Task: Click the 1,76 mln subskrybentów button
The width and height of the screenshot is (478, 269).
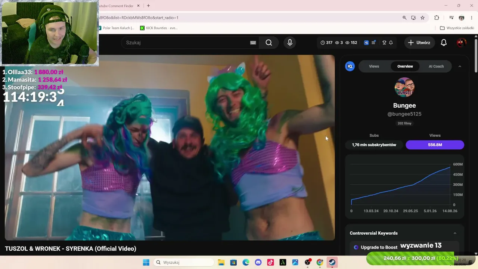Action: click(374, 145)
